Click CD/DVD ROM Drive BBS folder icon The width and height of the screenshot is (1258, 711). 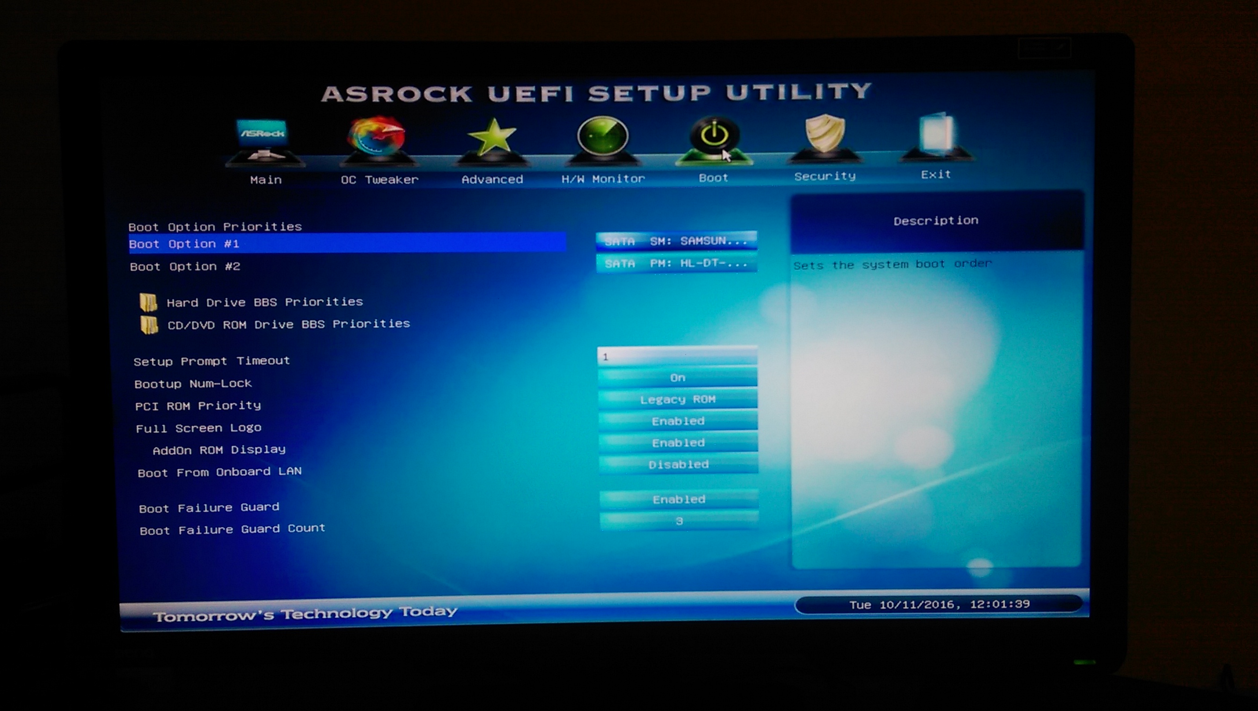click(149, 325)
